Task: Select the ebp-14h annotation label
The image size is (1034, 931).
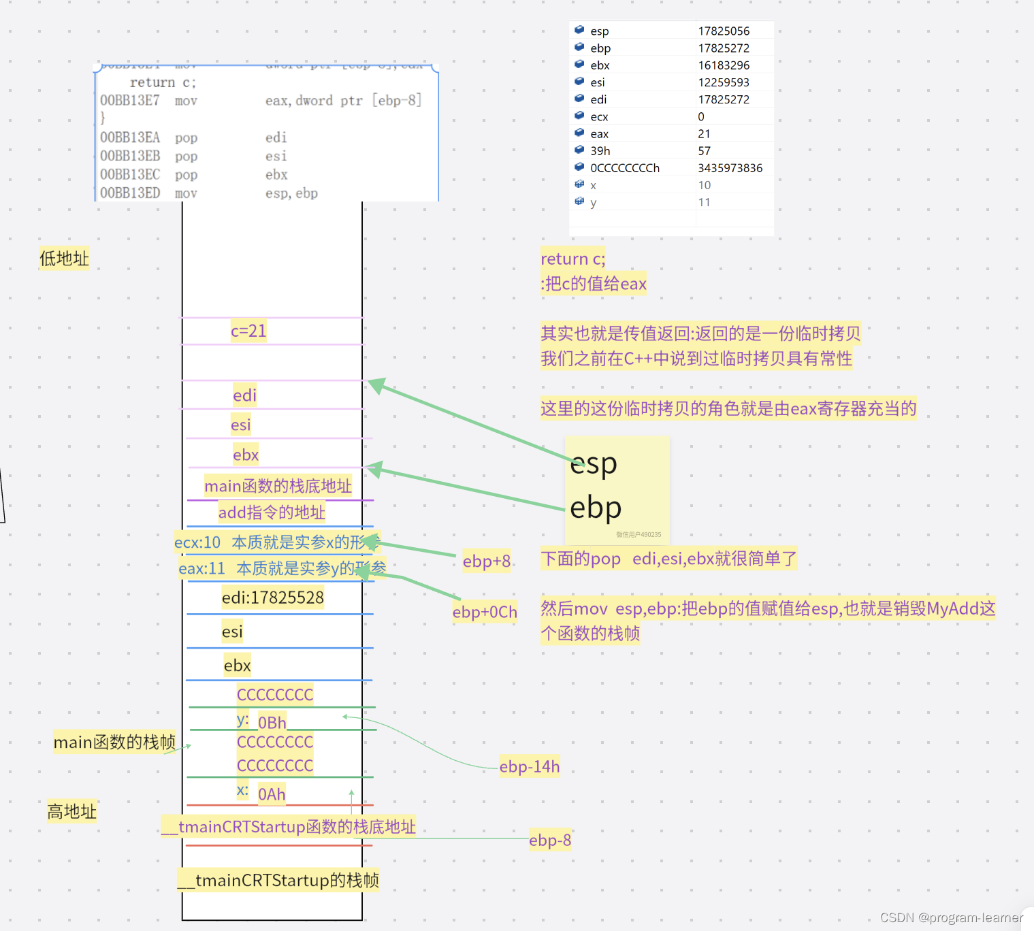Action: point(530,766)
